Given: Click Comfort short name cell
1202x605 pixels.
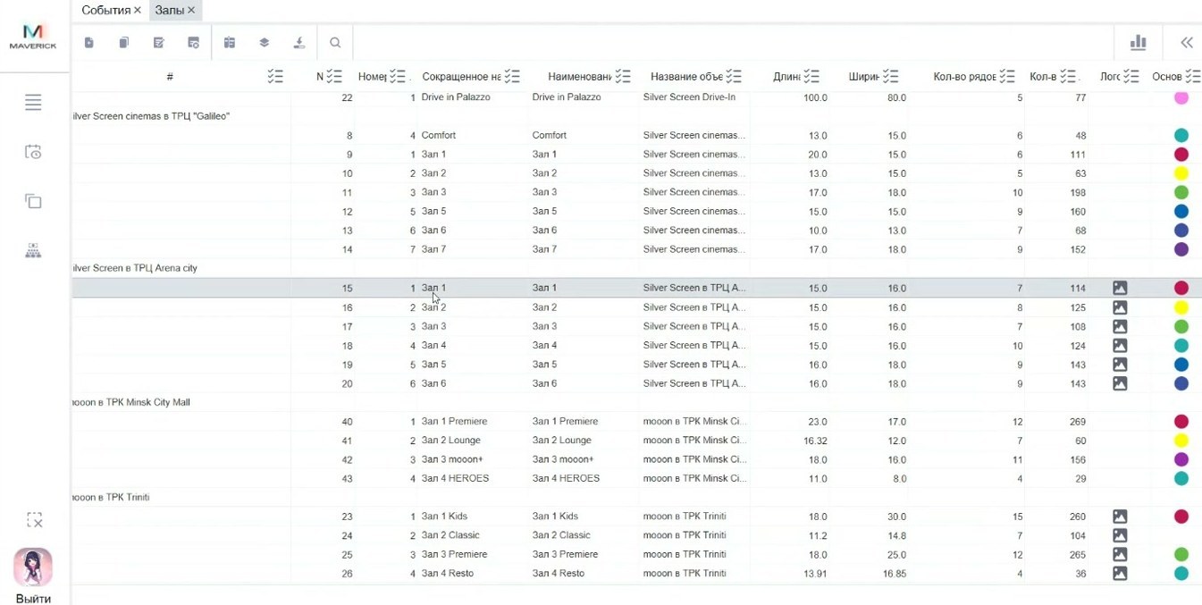Looking at the screenshot, I should click(439, 135).
